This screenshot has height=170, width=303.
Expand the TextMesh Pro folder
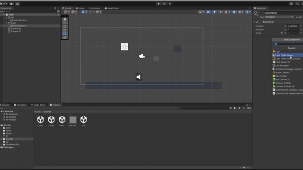[1, 144]
